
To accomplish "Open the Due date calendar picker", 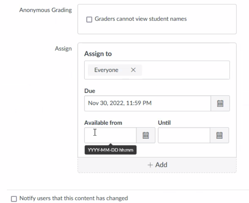I will click(x=220, y=103).
